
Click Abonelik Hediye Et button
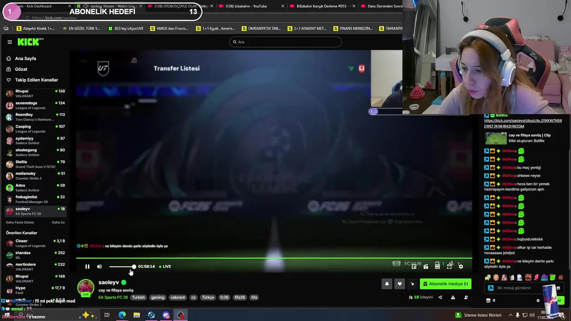445,284
